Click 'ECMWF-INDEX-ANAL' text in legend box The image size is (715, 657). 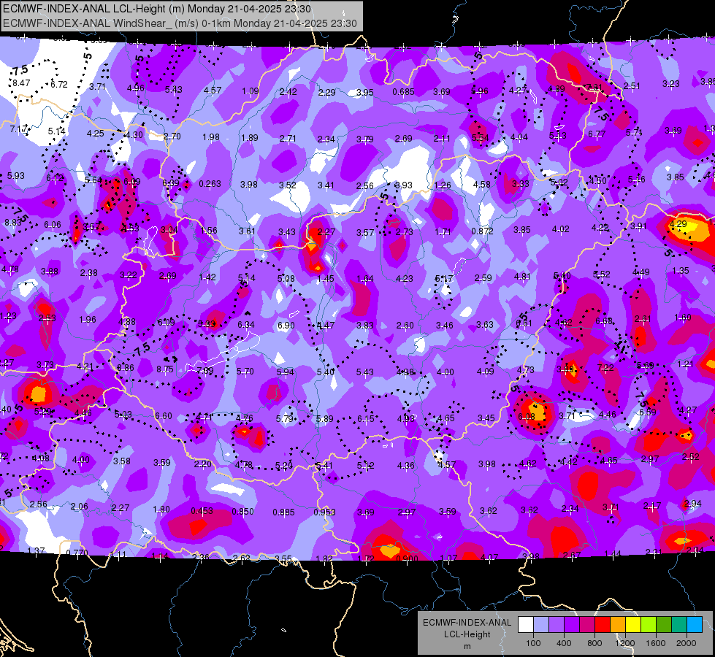(467, 623)
